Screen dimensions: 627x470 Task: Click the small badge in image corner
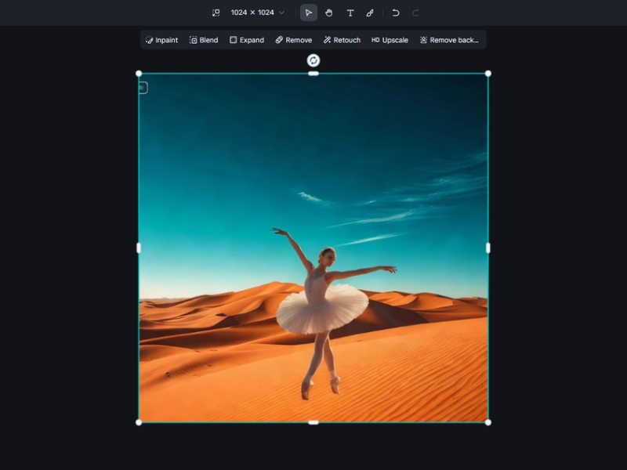click(143, 88)
